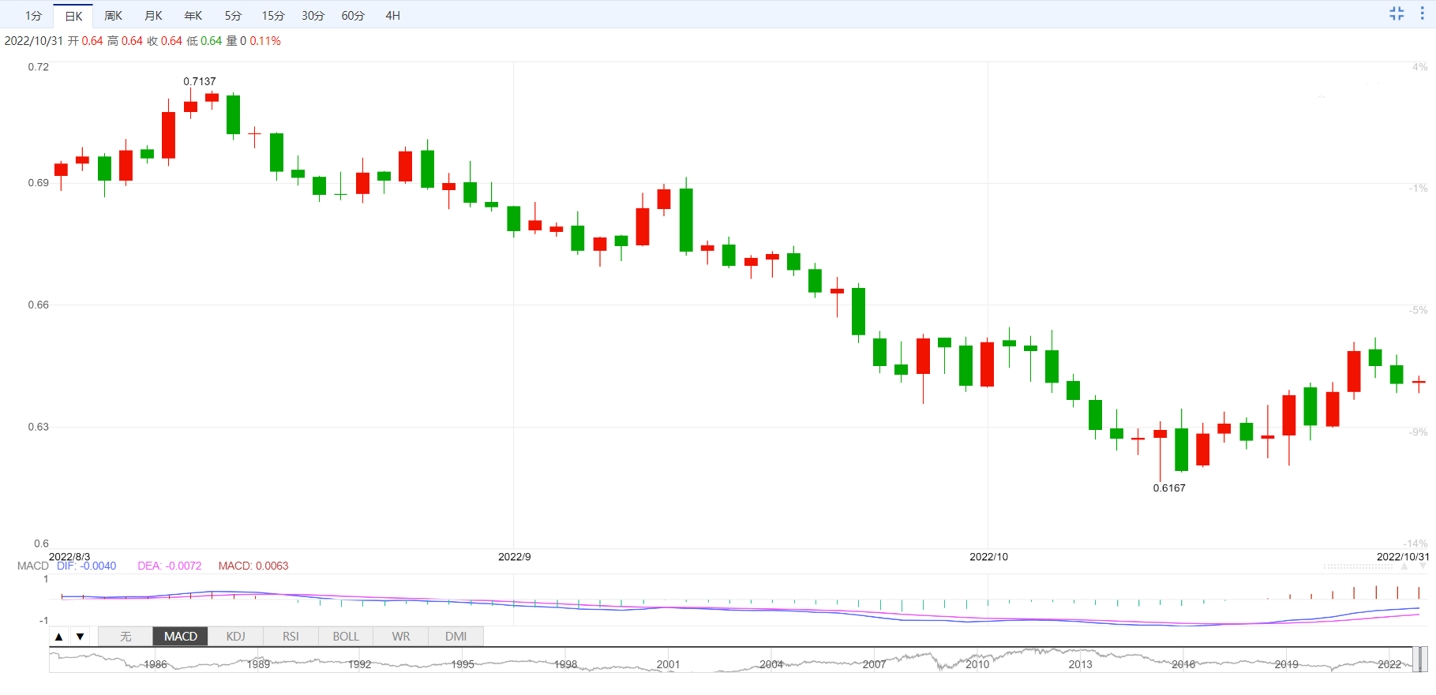Click the gray down-triangle near 2022/10/31
The width and height of the screenshot is (1436, 695).
click(1423, 566)
